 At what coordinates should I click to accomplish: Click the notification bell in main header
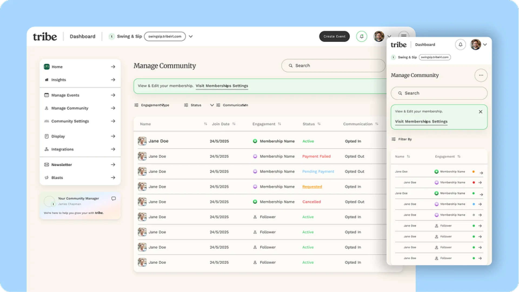click(x=361, y=36)
